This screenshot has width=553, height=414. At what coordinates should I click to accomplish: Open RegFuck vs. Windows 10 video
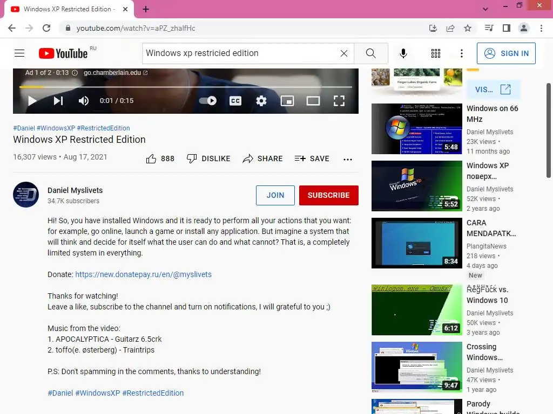coord(416,310)
